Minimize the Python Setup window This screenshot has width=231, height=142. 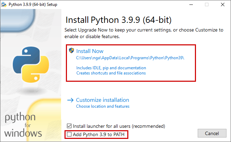tap(191, 5)
